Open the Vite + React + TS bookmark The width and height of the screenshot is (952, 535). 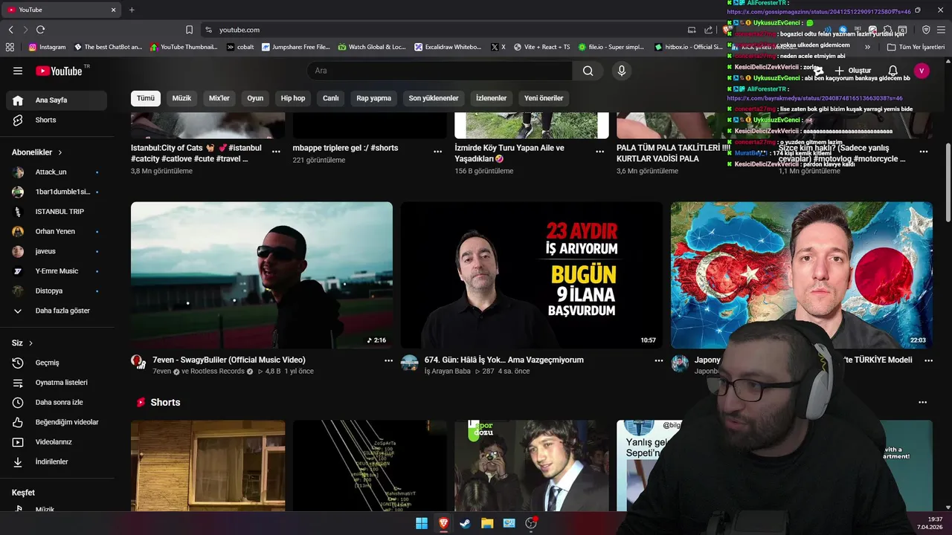coord(541,47)
